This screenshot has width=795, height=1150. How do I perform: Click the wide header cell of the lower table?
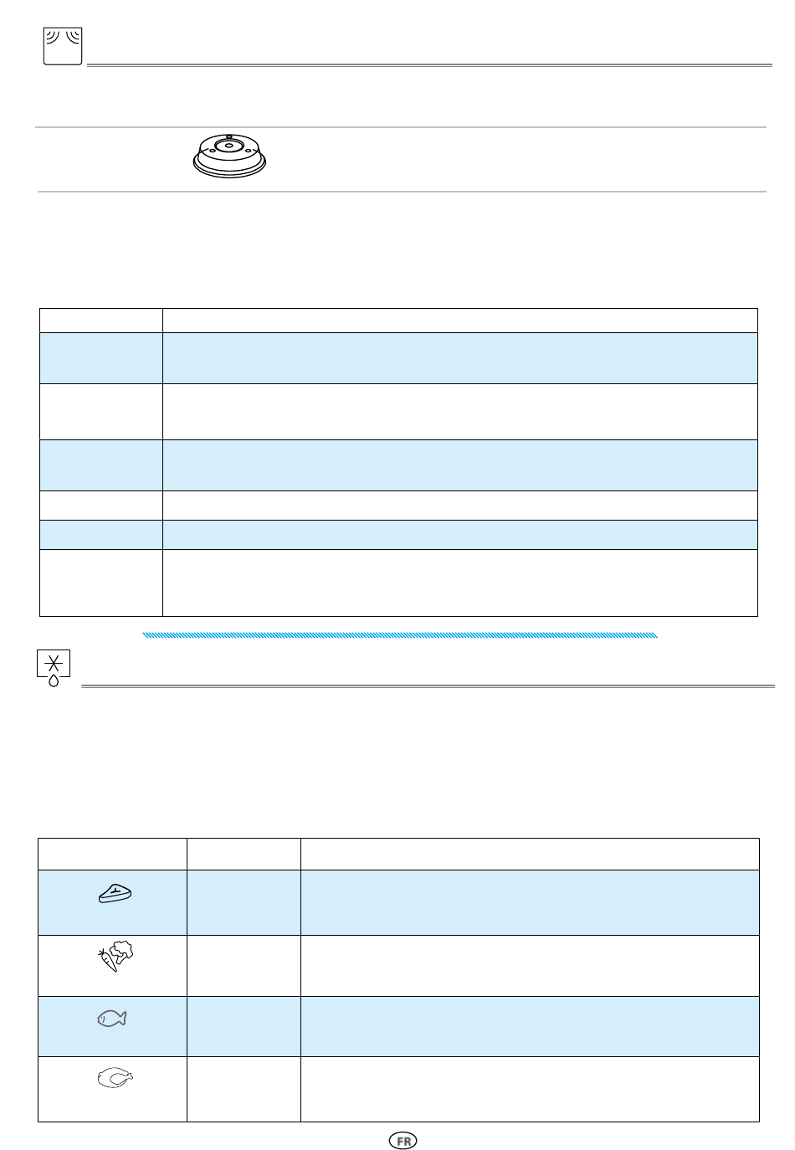(x=530, y=854)
